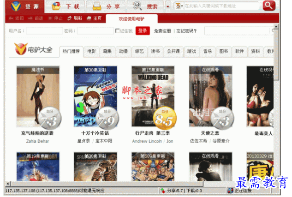292x197 pixels.
Task: Open the 免费注册 registration link
Action: pos(162,31)
